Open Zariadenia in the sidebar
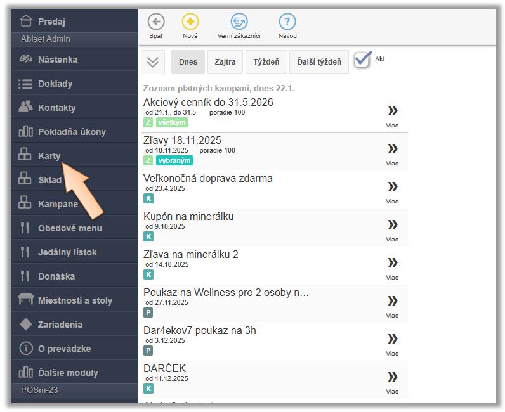The width and height of the screenshot is (505, 412). (60, 325)
